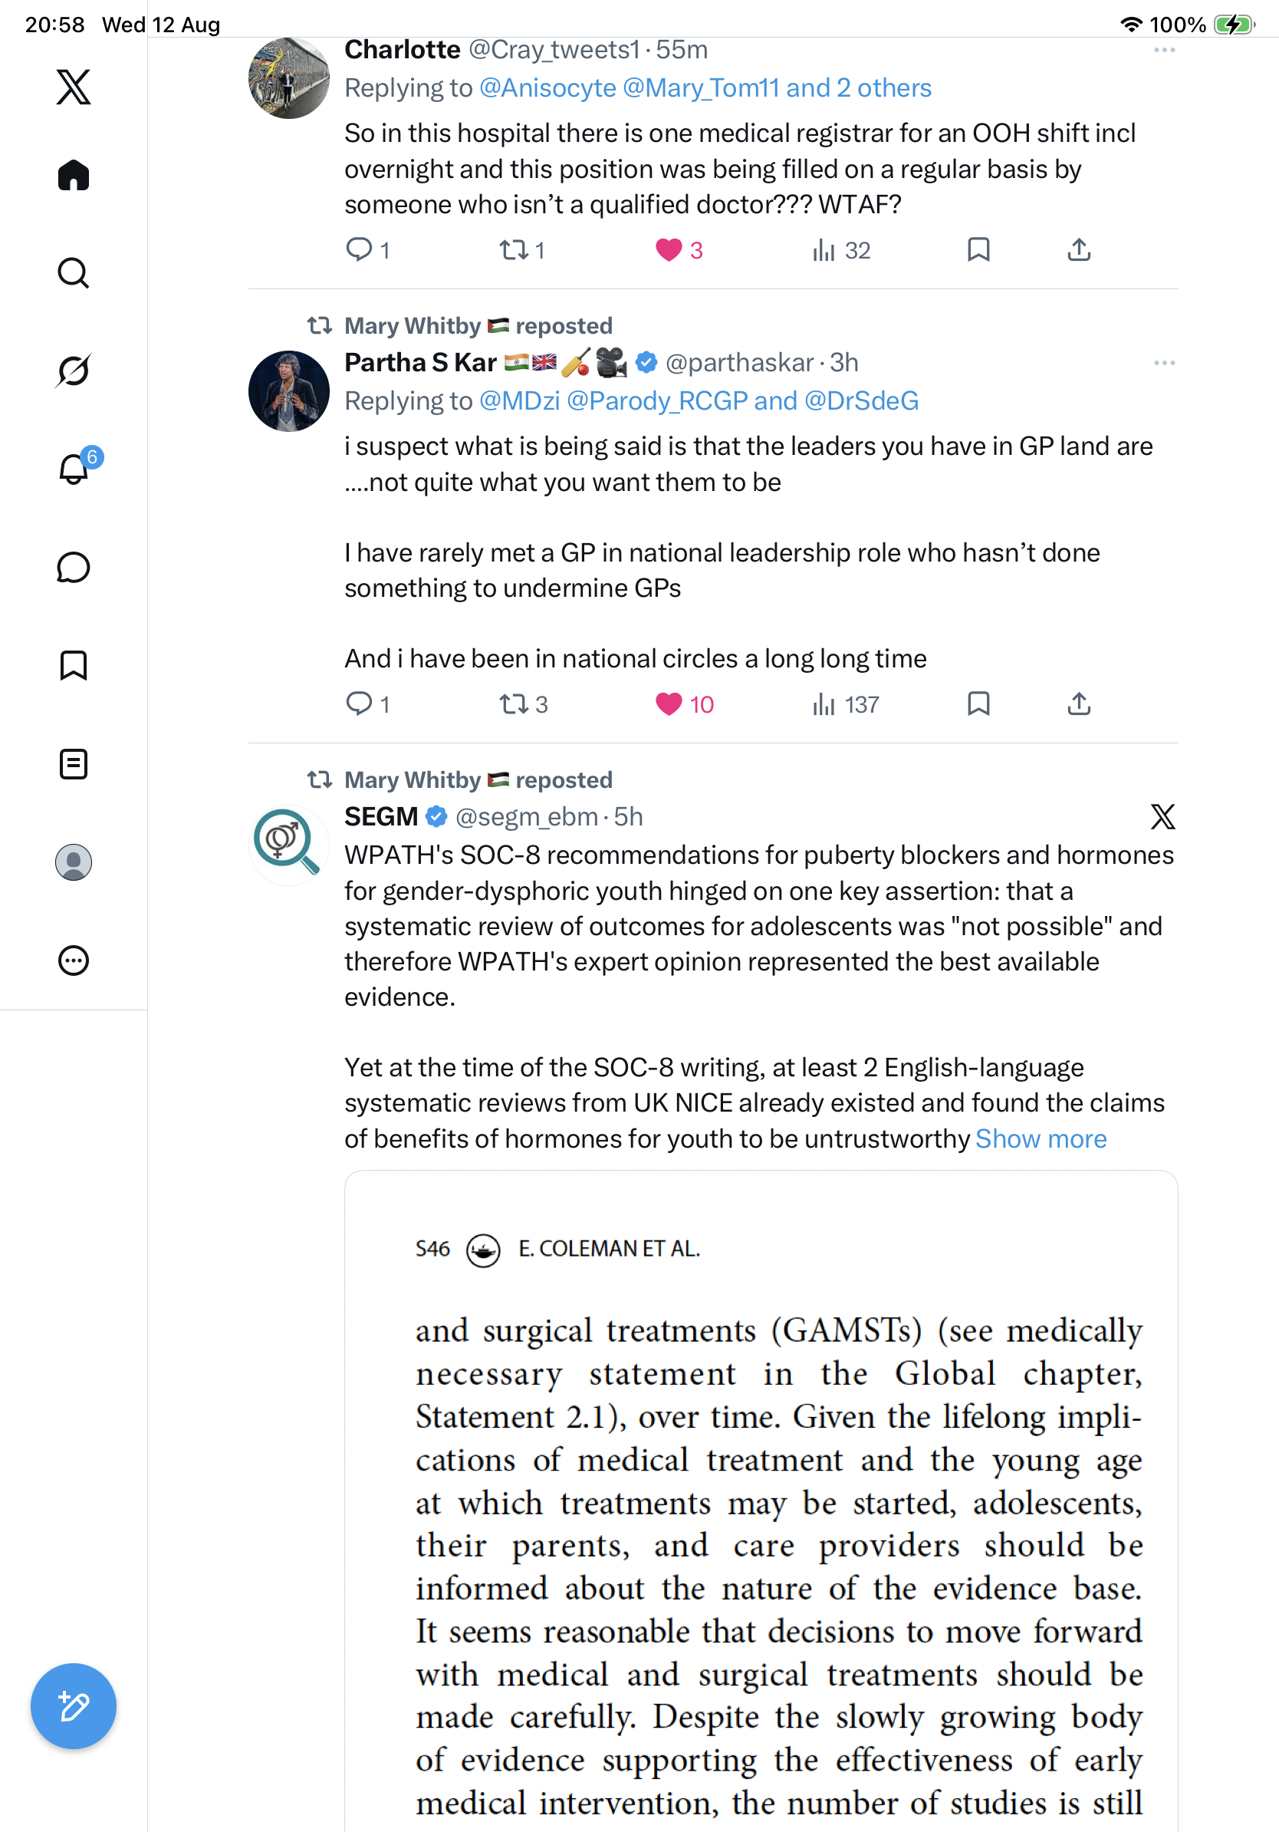This screenshot has width=1279, height=1832.
Task: Open Grok from the sidebar
Action: coord(74,371)
